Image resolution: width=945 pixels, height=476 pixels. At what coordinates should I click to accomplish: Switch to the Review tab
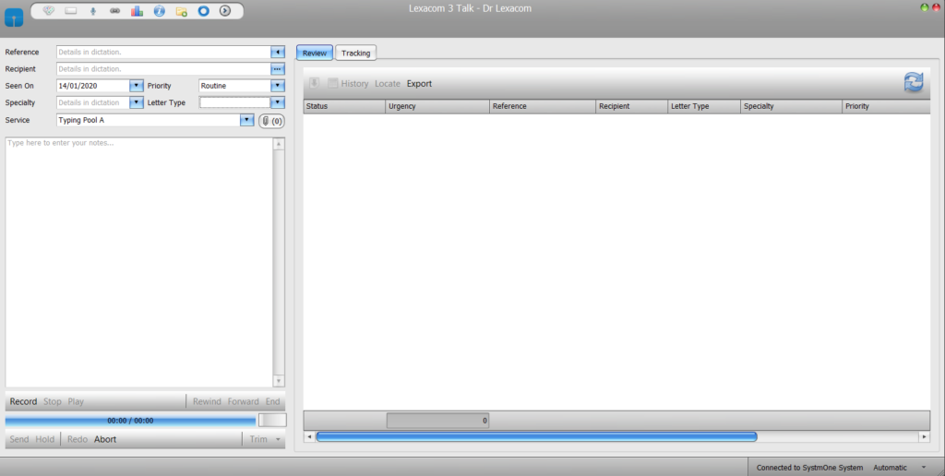[315, 53]
